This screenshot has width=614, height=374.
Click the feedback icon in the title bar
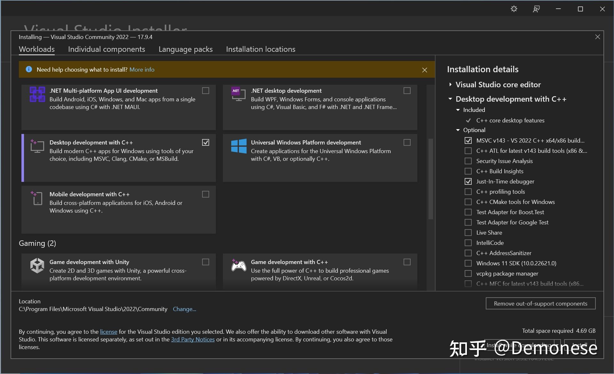point(536,9)
